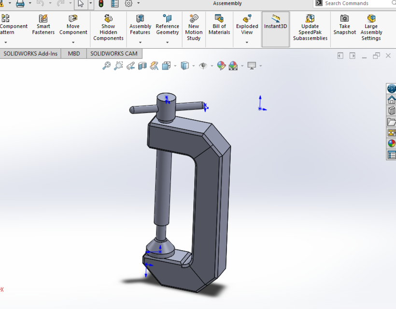Select the Zoom to Fit tool
The image size is (396, 309).
coord(106,66)
